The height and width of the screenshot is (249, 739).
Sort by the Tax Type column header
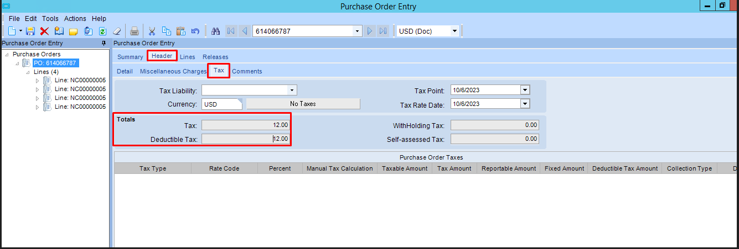click(153, 168)
